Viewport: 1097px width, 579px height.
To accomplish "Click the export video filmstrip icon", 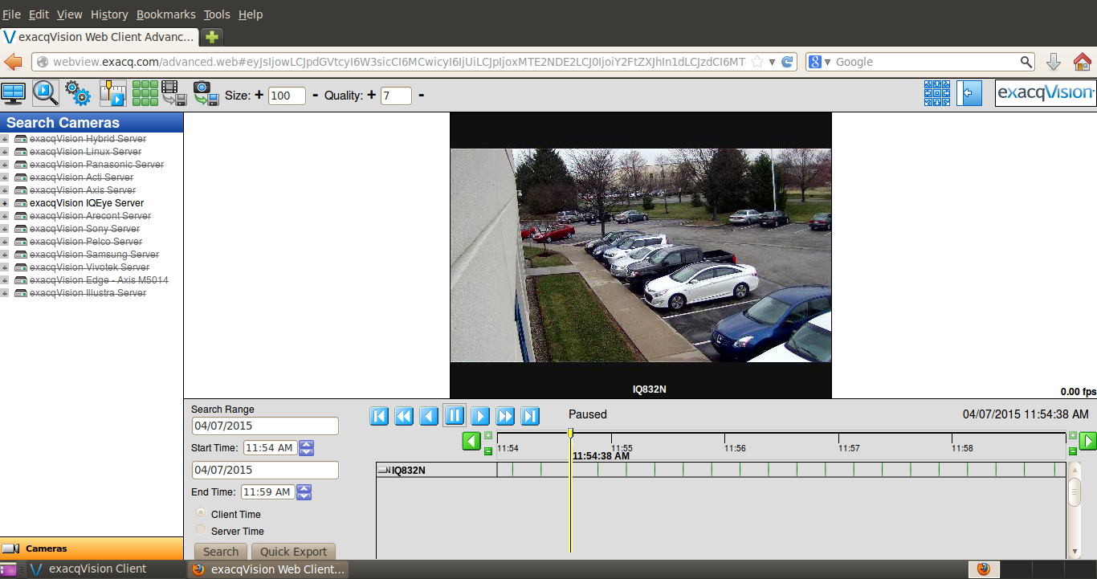I will pos(174,94).
